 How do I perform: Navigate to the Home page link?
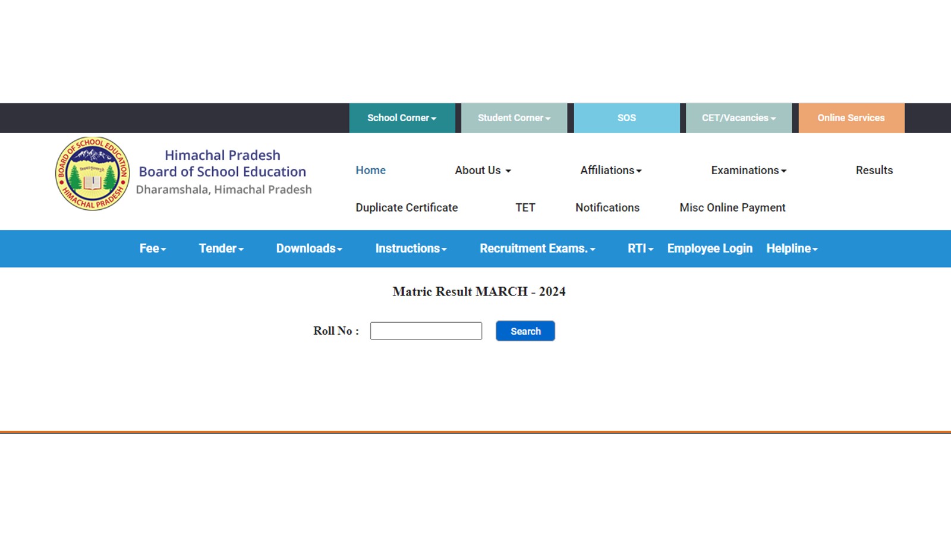(370, 170)
